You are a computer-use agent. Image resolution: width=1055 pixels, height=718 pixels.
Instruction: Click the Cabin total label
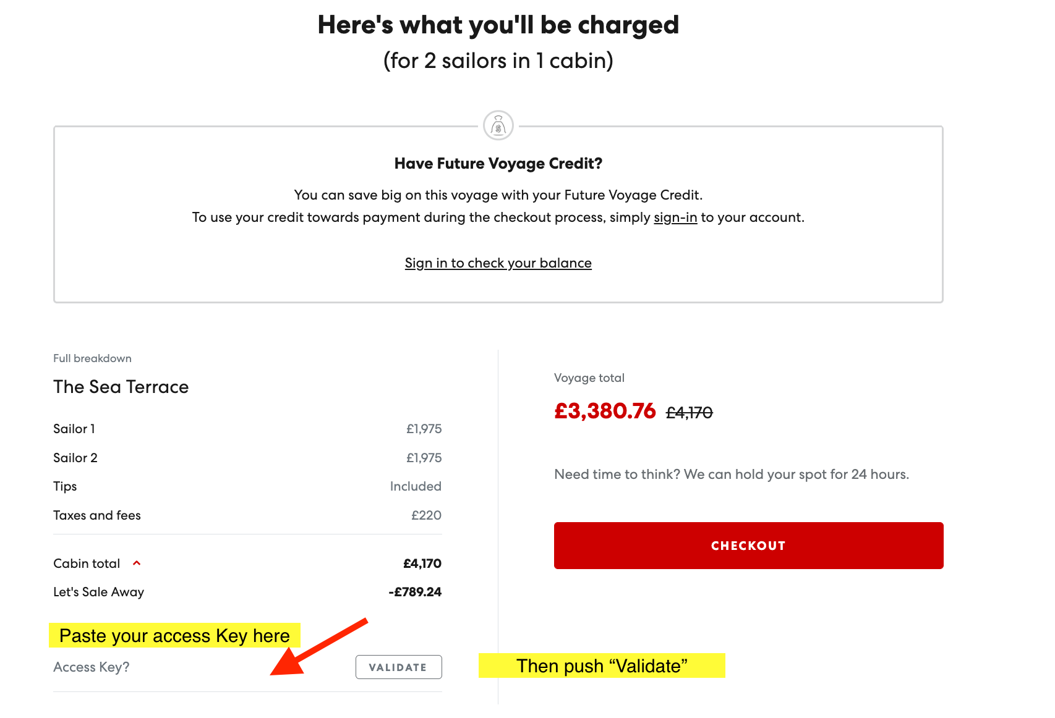coord(87,564)
